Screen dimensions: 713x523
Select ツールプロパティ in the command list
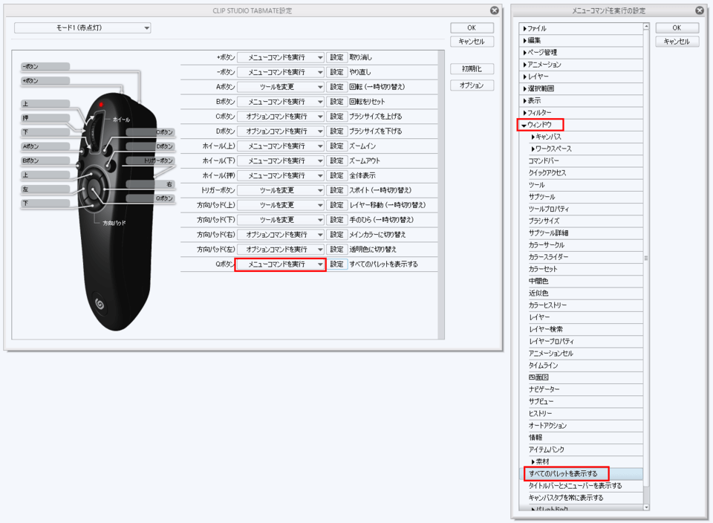[x=581, y=209]
